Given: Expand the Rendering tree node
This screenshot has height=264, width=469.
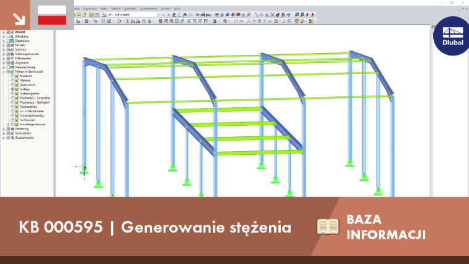Looking at the screenshot, I should 4,129.
